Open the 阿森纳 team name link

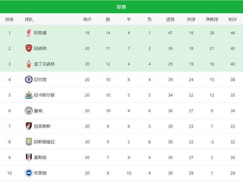[x=40, y=49]
